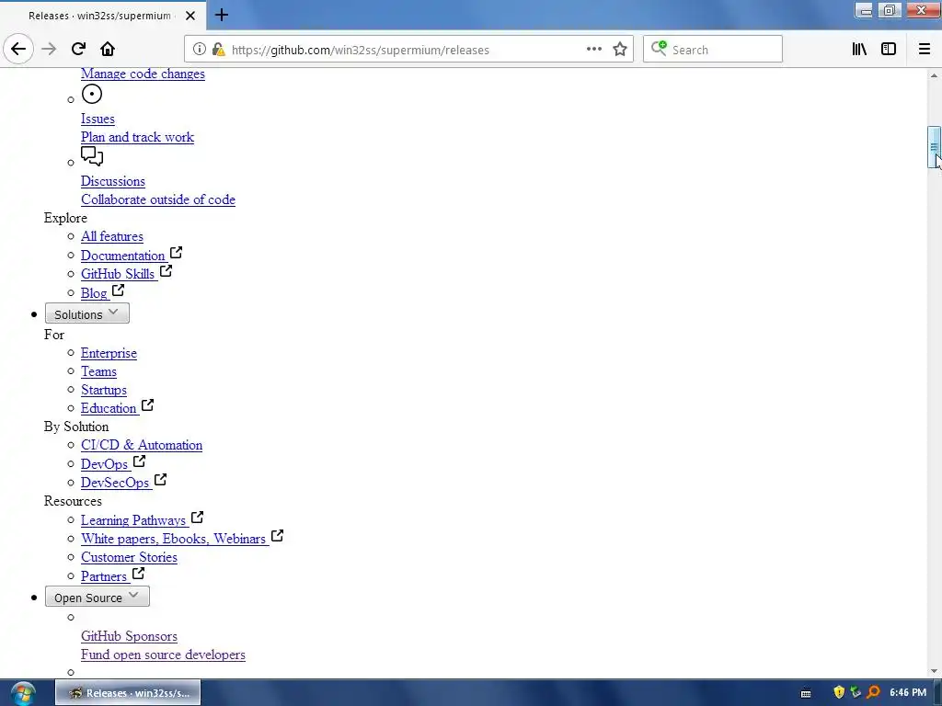This screenshot has height=706, width=942.
Task: Open White papers, Ebooks, Webinars link
Action: [174, 539]
